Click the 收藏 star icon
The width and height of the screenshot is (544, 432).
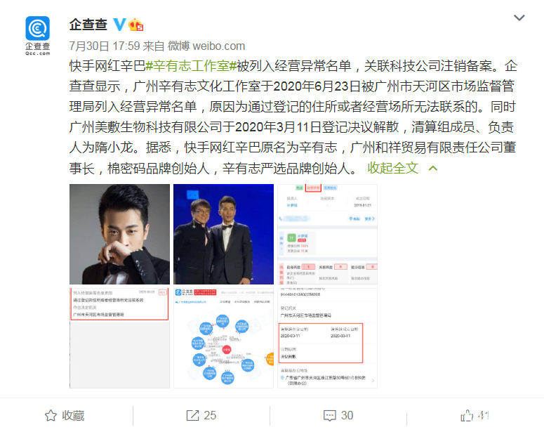pyautogui.click(x=51, y=415)
